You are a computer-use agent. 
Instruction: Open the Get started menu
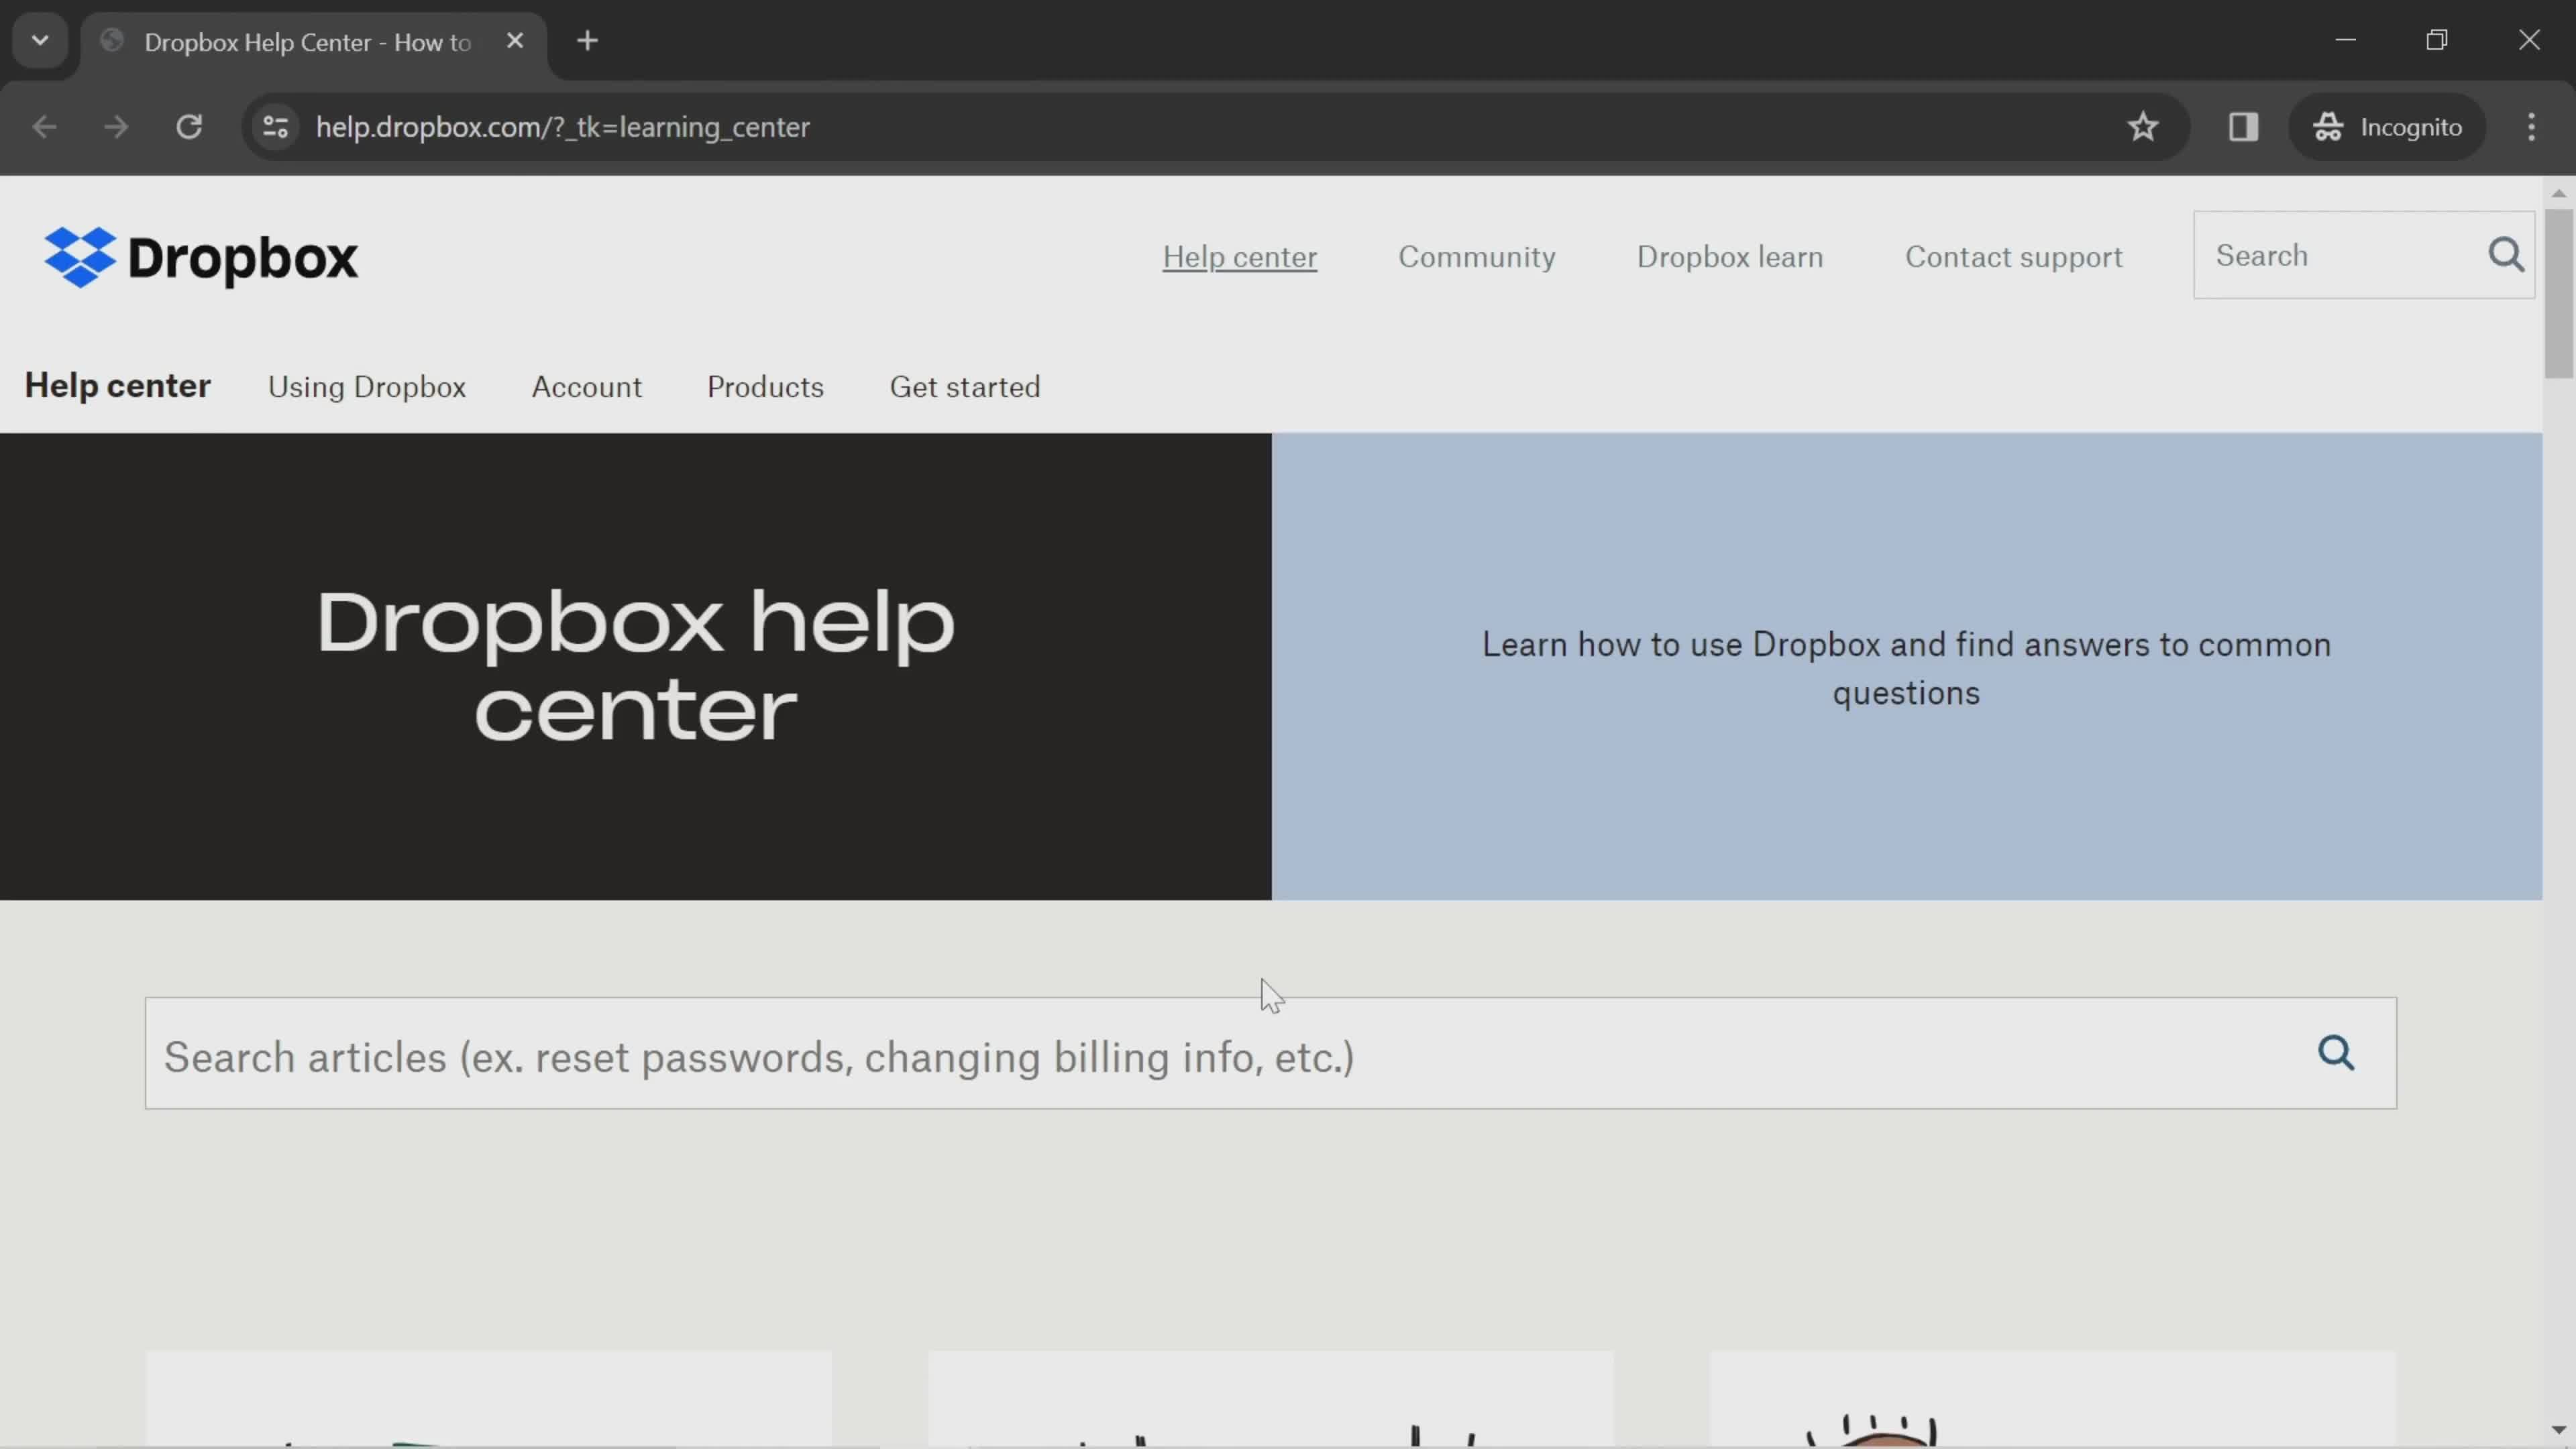click(x=965, y=387)
